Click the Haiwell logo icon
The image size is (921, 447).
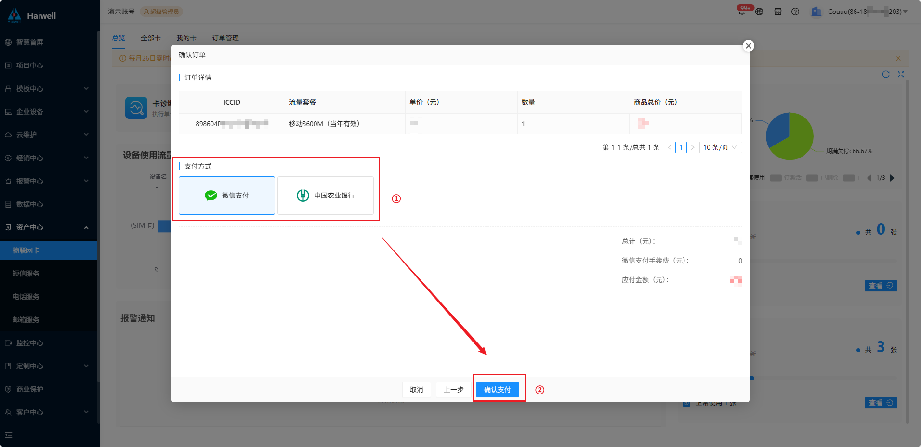[14, 15]
